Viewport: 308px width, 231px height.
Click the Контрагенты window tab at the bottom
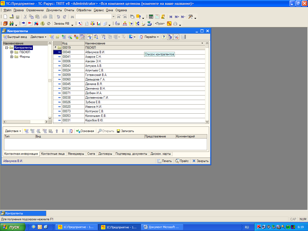point(23,213)
